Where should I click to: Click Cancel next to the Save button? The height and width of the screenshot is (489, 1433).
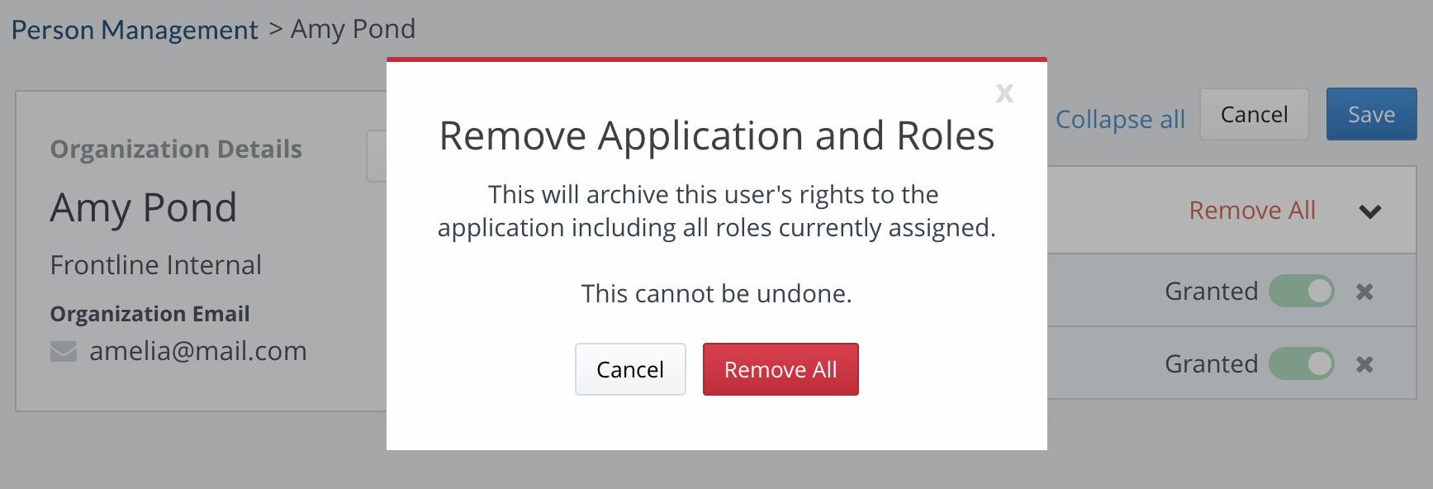point(1254,115)
